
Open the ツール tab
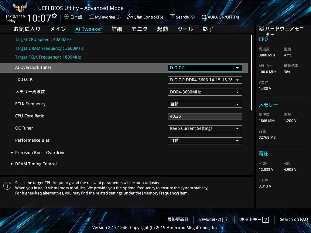(x=185, y=29)
